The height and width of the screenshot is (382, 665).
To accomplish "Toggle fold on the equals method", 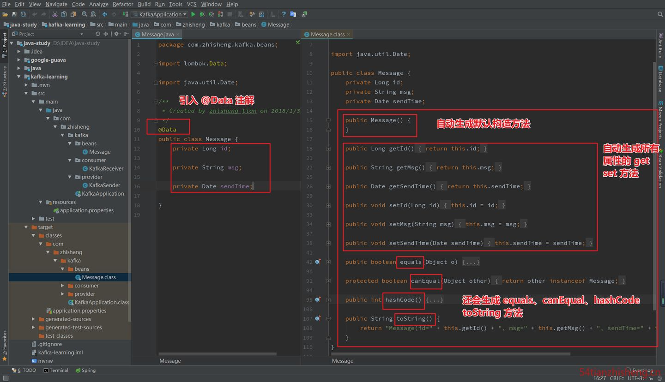I will tap(328, 262).
